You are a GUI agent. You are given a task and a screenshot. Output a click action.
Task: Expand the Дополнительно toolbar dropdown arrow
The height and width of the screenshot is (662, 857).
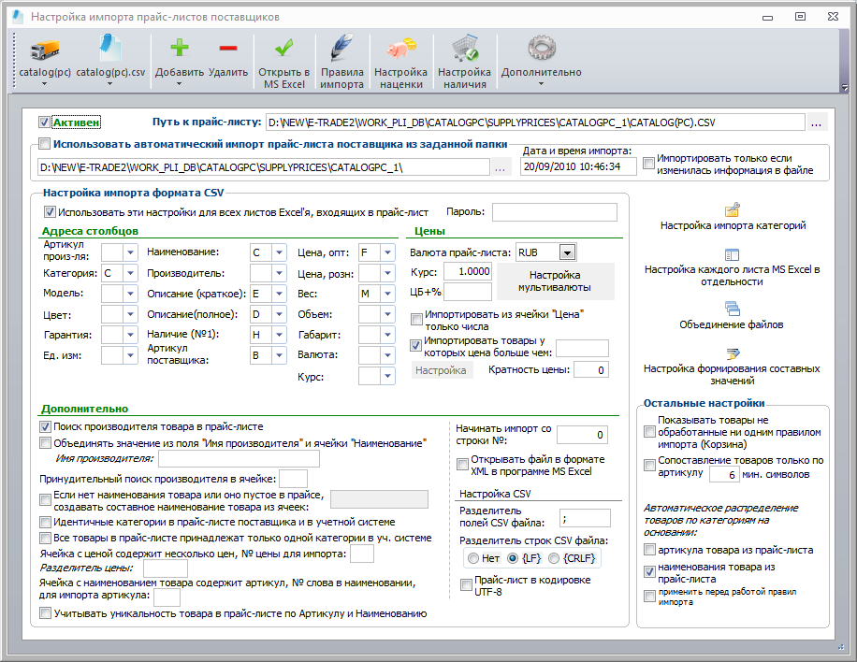click(542, 84)
